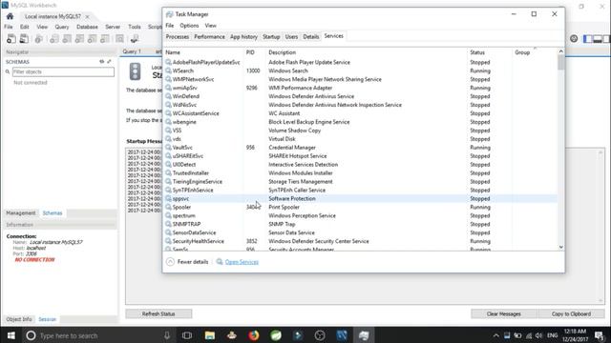Screen dimensions: 611x343
Task: Sort services by Name column header
Action: [x=203, y=52]
